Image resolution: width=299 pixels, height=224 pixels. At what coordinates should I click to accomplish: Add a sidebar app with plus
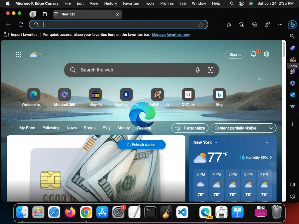[292, 124]
